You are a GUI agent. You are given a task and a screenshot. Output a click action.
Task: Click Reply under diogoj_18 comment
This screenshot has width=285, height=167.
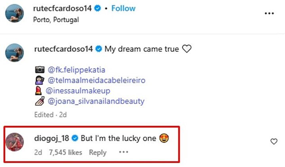coord(98,152)
